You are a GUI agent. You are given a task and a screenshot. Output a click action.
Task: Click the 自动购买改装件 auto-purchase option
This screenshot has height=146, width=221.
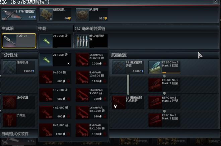pyautogui.click(x=15, y=134)
